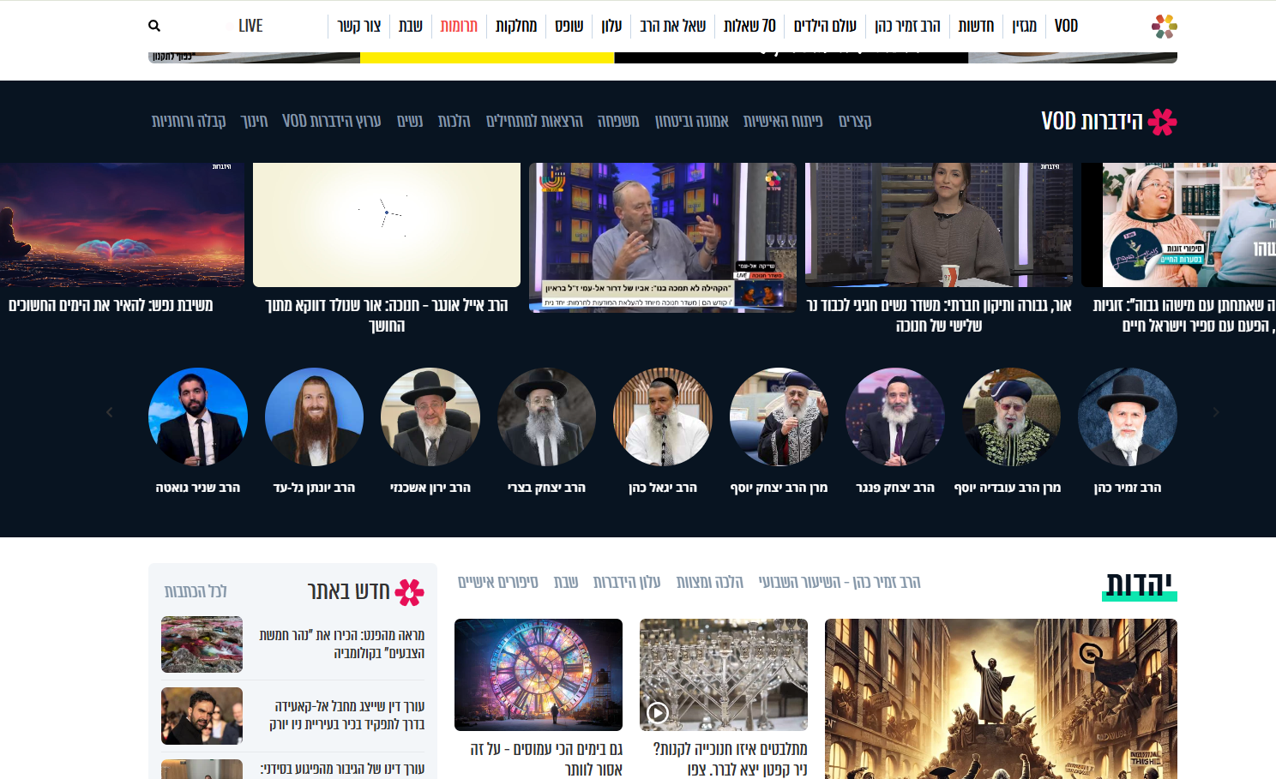Open הרב ירון אשכנזי portrait
This screenshot has width=1276, height=779.
430,417
